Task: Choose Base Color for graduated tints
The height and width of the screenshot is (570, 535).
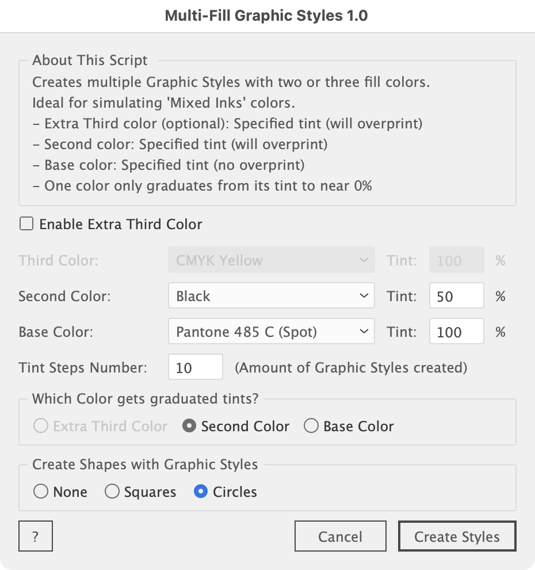Action: pyautogui.click(x=311, y=426)
